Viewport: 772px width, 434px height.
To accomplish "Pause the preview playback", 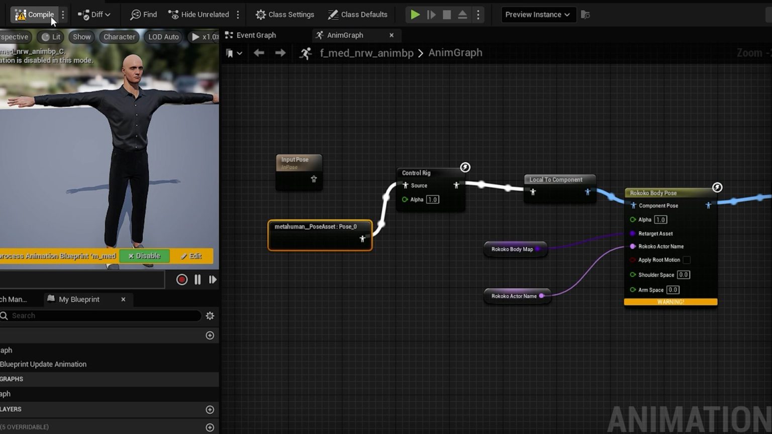I will click(x=198, y=280).
